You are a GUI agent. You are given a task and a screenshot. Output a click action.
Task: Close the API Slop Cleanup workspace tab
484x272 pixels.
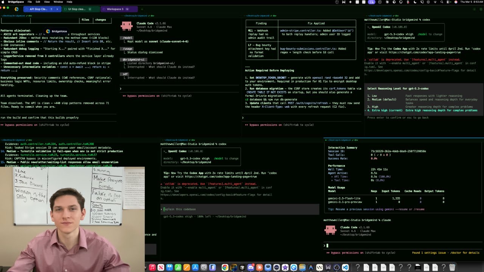click(x=57, y=9)
